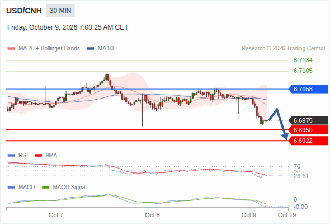This screenshot has width=330, height=224.
Task: Click the MA 20 + Bollinger Bands legend swatch
Action: [x=11, y=49]
